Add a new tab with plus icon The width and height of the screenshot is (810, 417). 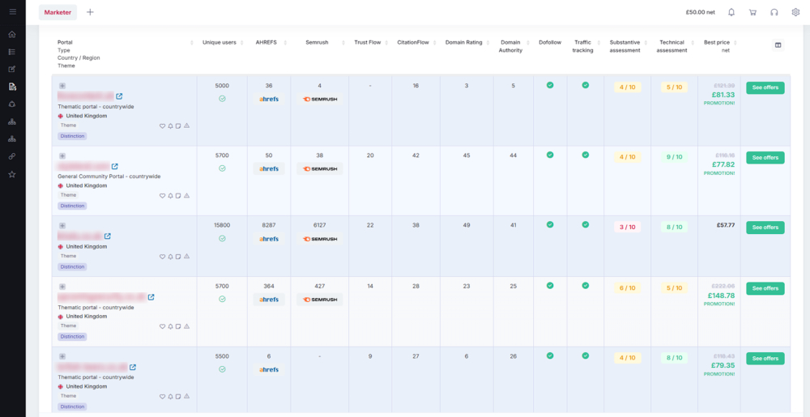pyautogui.click(x=91, y=12)
